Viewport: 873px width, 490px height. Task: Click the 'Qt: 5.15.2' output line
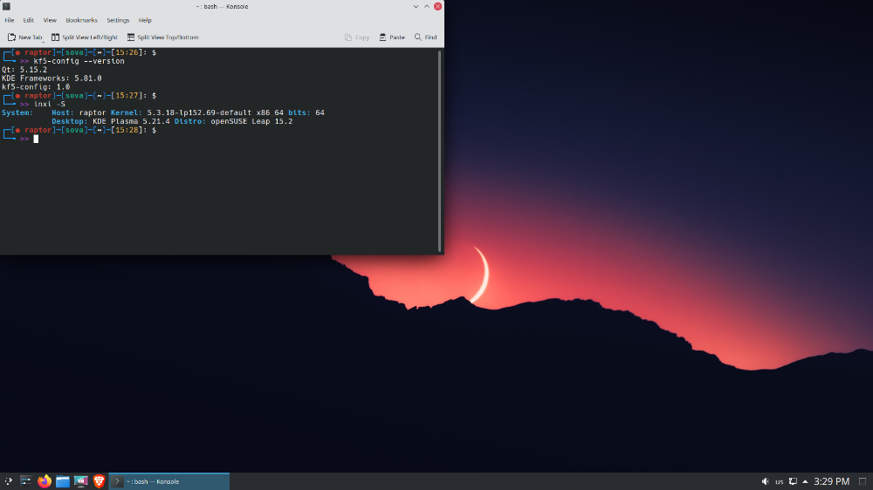[24, 70]
